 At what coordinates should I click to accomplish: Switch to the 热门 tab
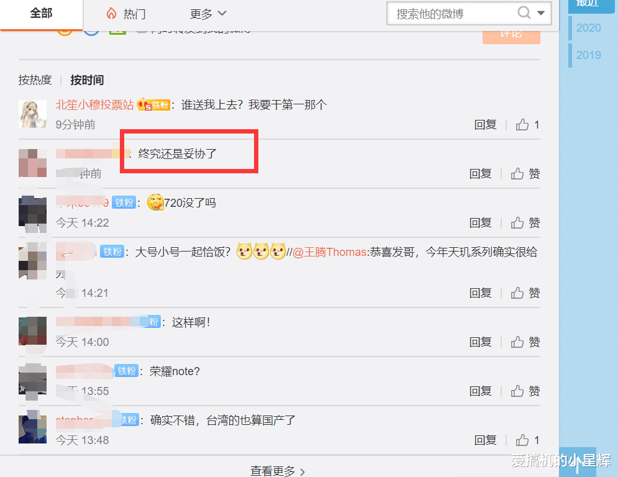click(132, 13)
